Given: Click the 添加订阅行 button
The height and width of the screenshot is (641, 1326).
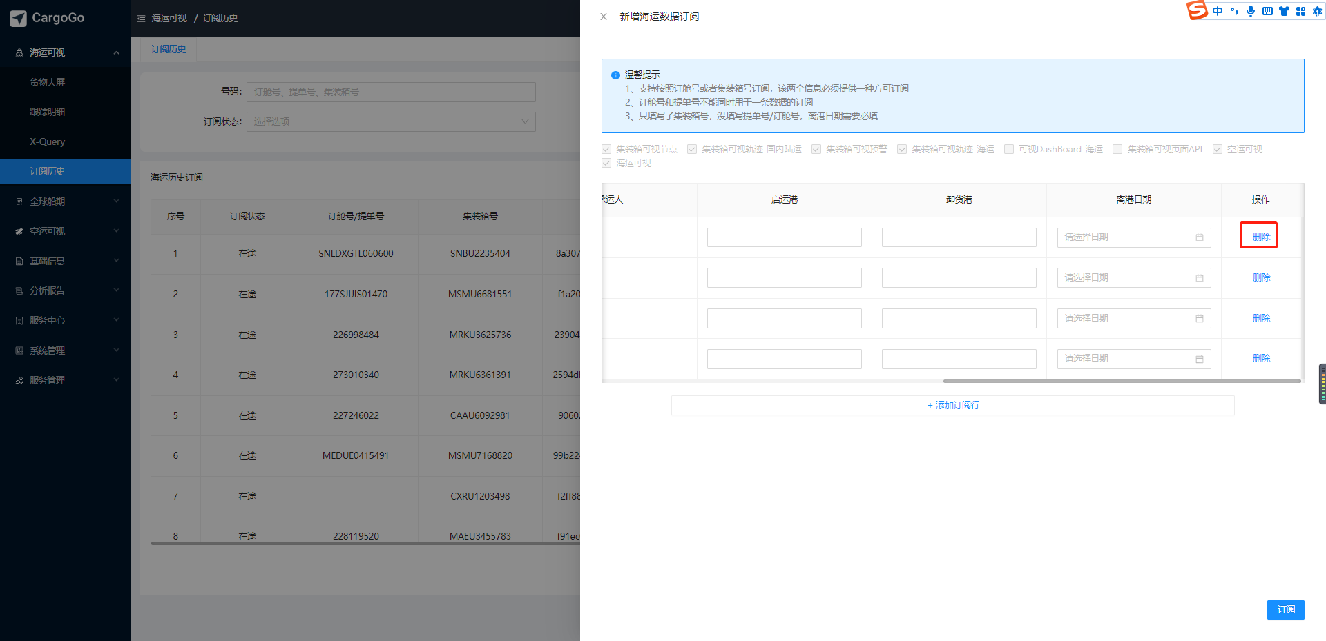Looking at the screenshot, I should coord(953,406).
